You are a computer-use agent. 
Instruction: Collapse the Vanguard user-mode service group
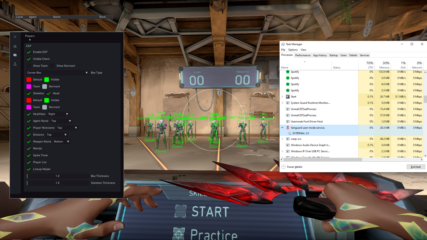(x=282, y=128)
